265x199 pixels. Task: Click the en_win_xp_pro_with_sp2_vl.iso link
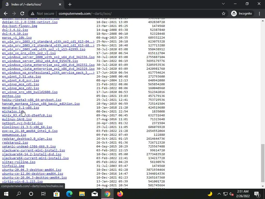[29, 53]
